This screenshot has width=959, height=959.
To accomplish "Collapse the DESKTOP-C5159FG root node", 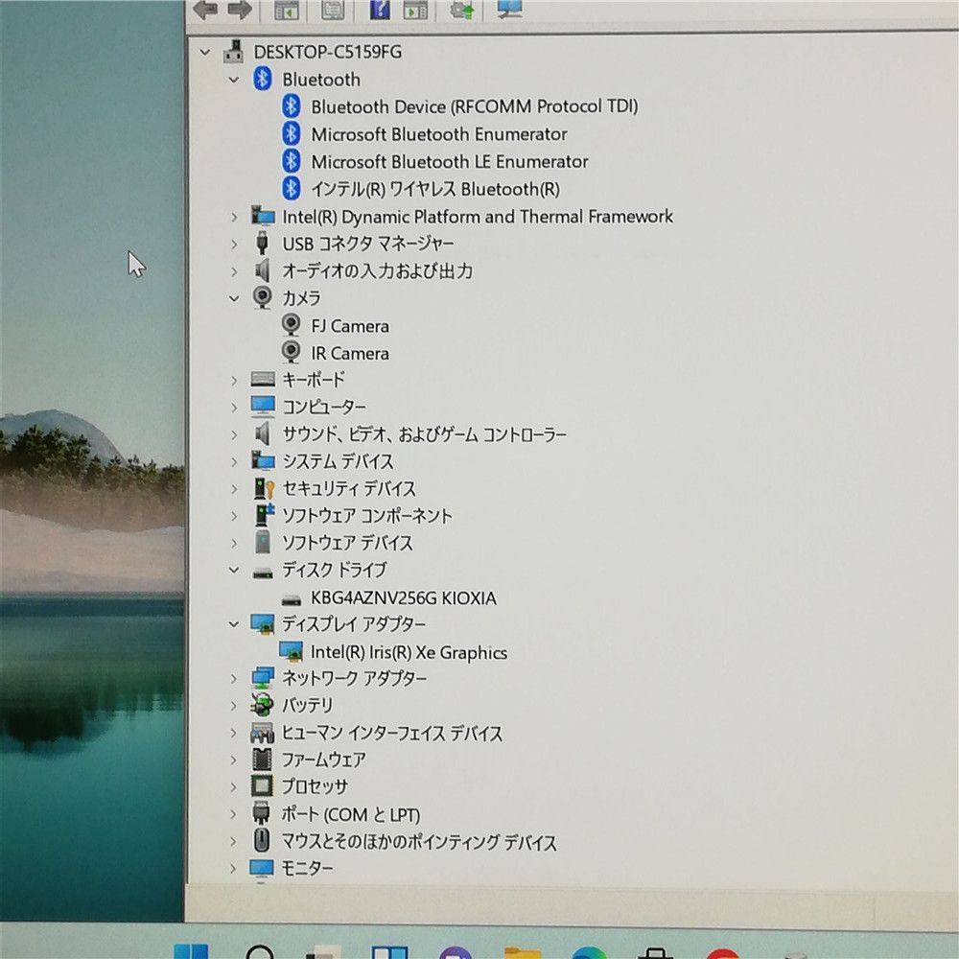I will [205, 53].
